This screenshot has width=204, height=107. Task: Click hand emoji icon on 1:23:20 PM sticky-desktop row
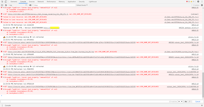4,67
